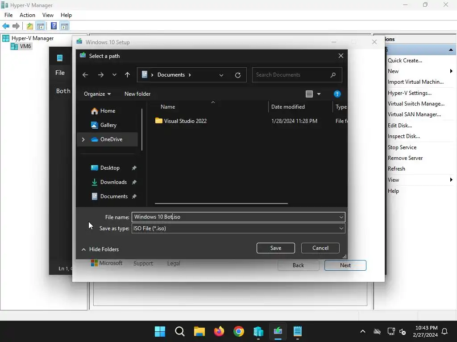Viewport: 457px width, 342px height.
Task: Click Inspect Disk action
Action: coord(403,136)
